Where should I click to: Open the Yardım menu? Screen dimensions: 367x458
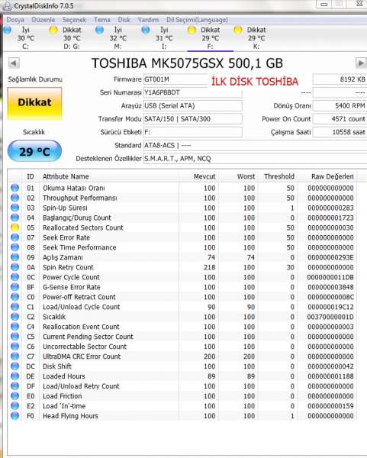click(x=148, y=20)
